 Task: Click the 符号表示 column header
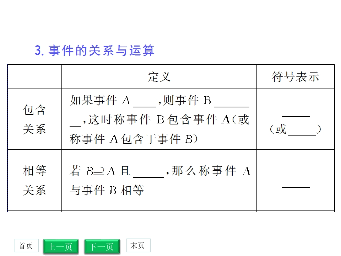(295, 77)
